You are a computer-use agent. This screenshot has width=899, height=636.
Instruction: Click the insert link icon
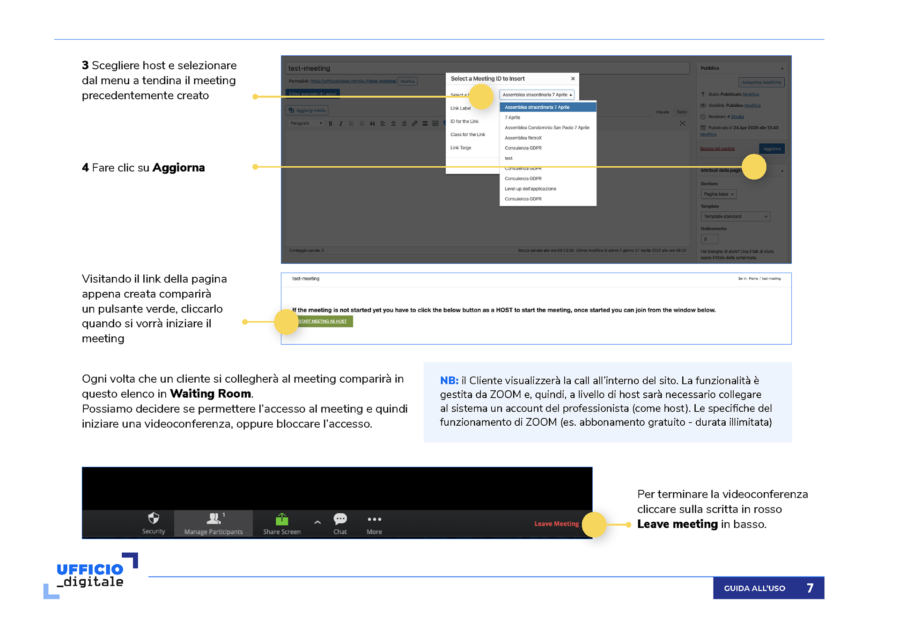(x=414, y=124)
